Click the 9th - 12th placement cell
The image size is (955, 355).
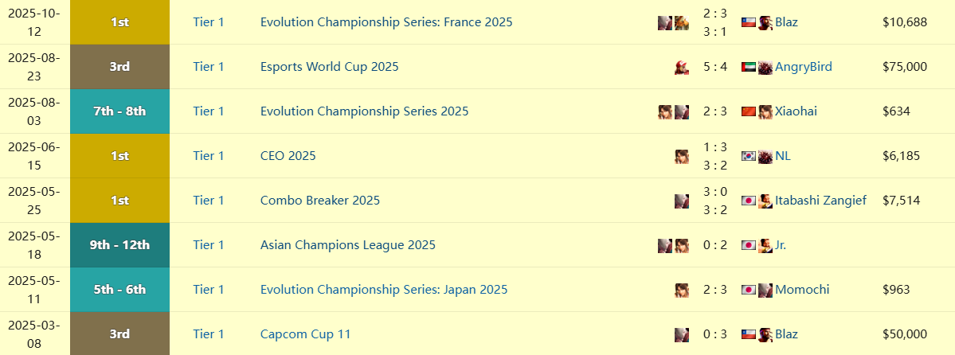pyautogui.click(x=119, y=245)
